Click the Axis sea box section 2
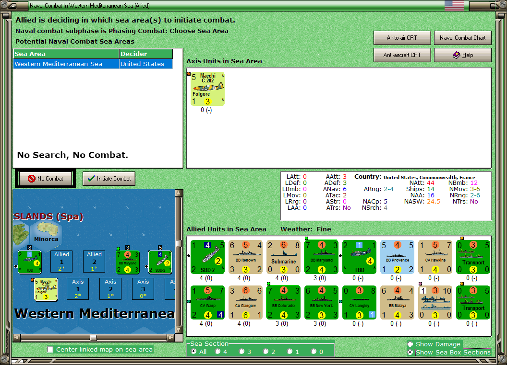This screenshot has height=365, width=507. (110, 289)
